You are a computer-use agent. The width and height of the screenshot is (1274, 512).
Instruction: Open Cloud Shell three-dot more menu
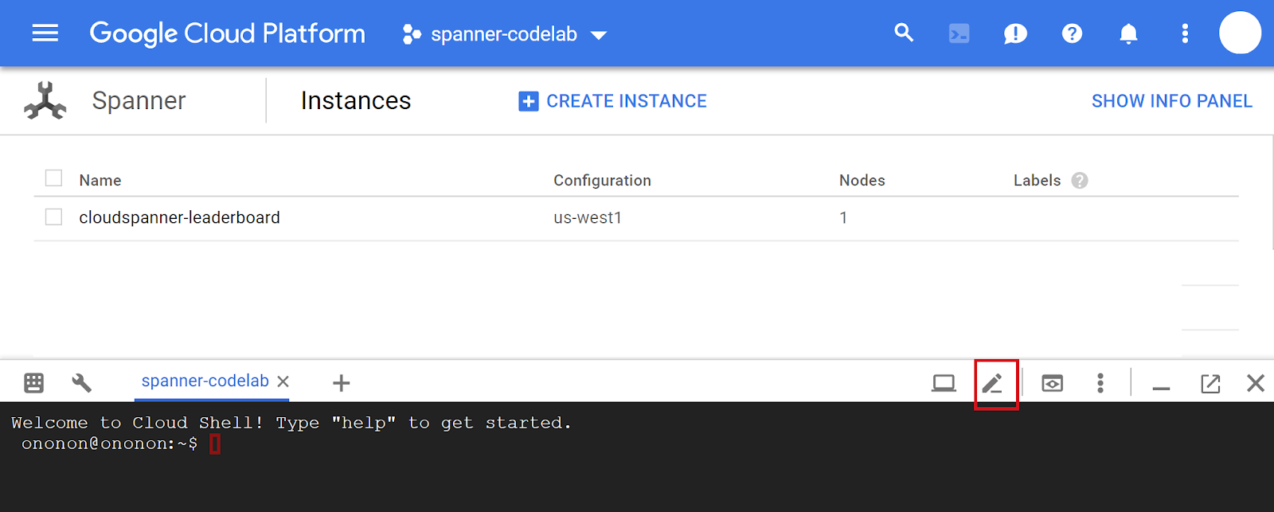1100,384
